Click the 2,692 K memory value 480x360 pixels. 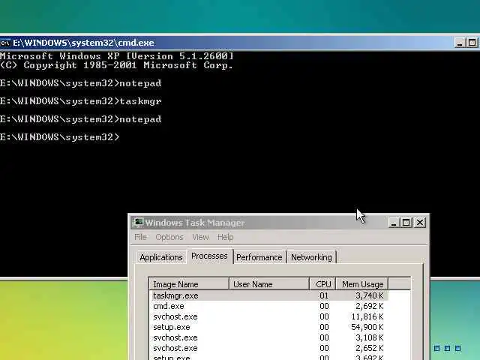[x=370, y=306]
